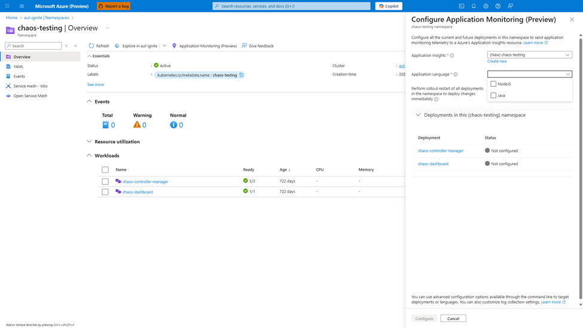Screen dimensions: 583x328
Task: Open chaos-dashboard in Workloads table
Action: [138, 192]
